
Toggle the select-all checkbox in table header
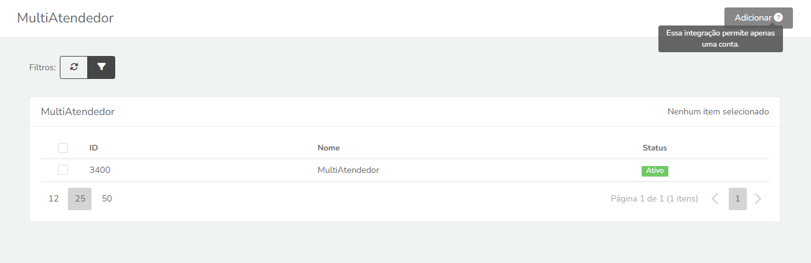[63, 148]
